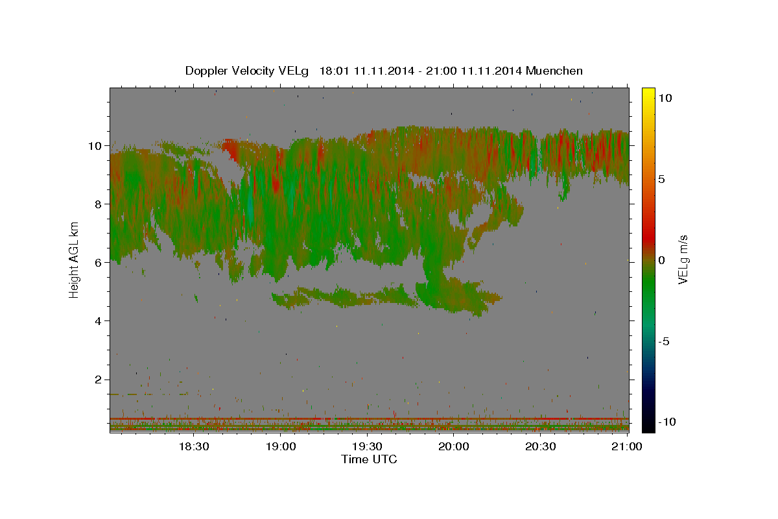Viewport: 778px width, 519px height.
Task: Click the '20:00' time axis label
Action: coord(454,446)
